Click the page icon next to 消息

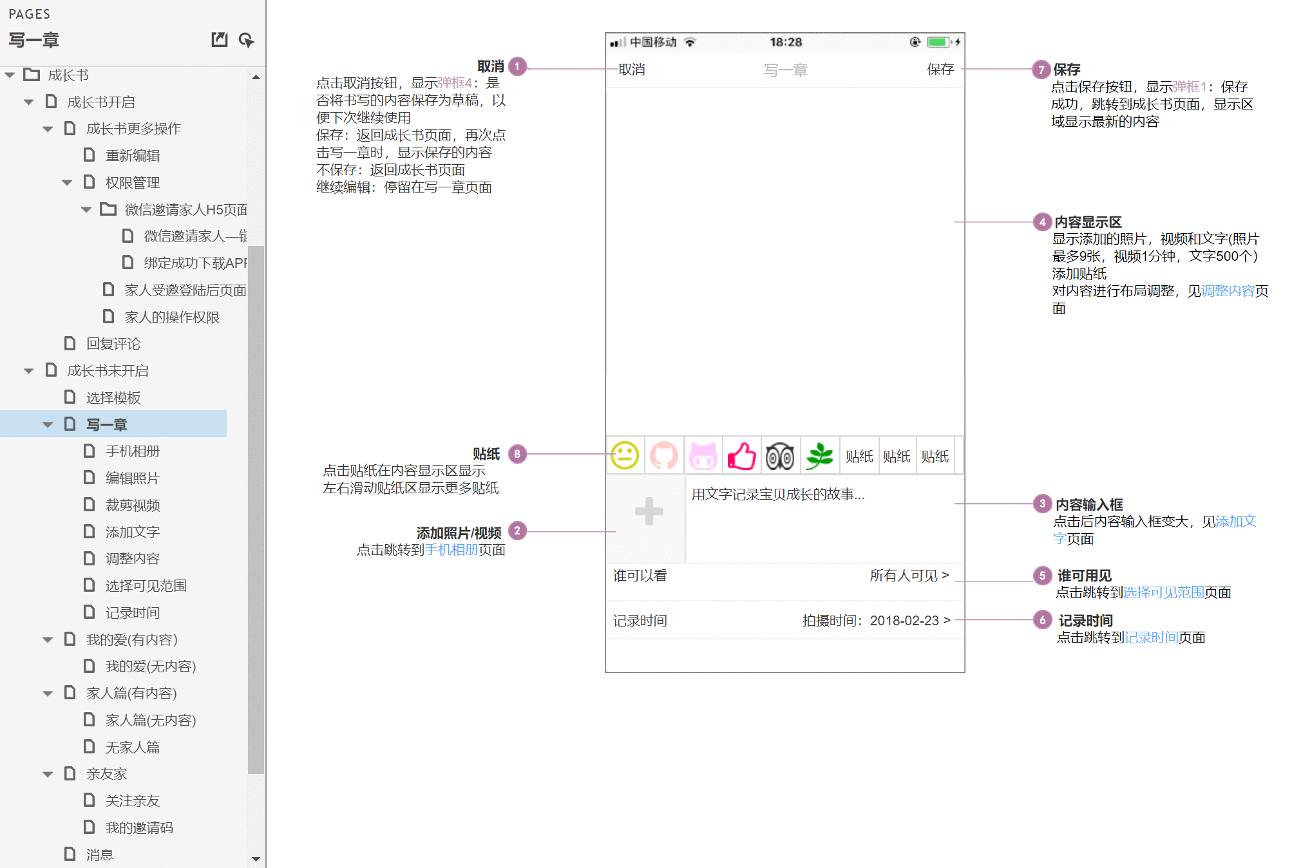[x=70, y=854]
